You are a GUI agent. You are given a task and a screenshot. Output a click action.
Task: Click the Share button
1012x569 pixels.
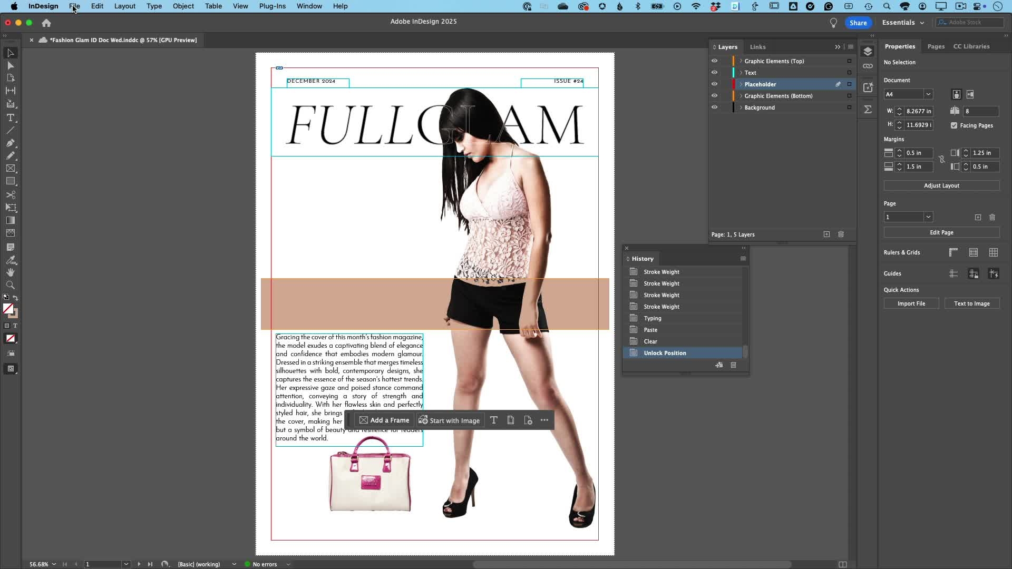tap(858, 23)
